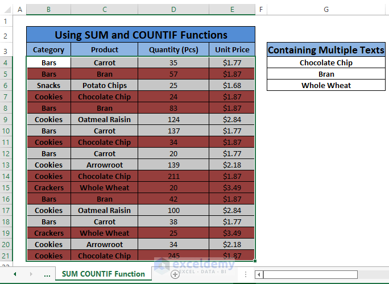Select row 9 header
Screen dimensions: 389x284
(x=6, y=119)
